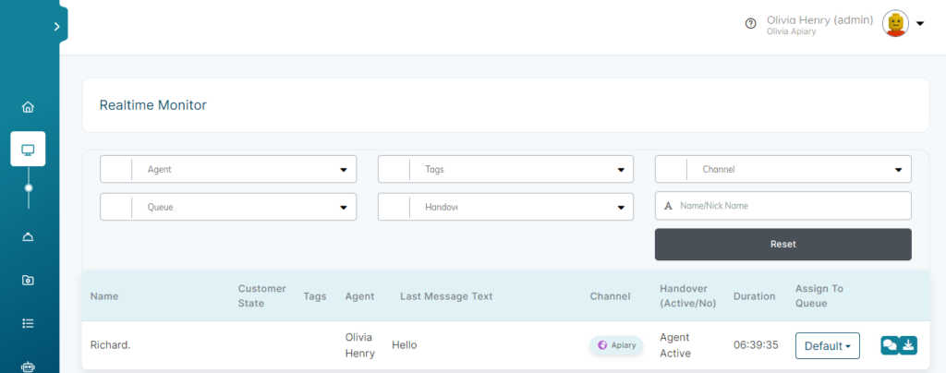Expand the sidebar with the chevron arrow
This screenshot has height=373, width=946.
click(x=56, y=27)
